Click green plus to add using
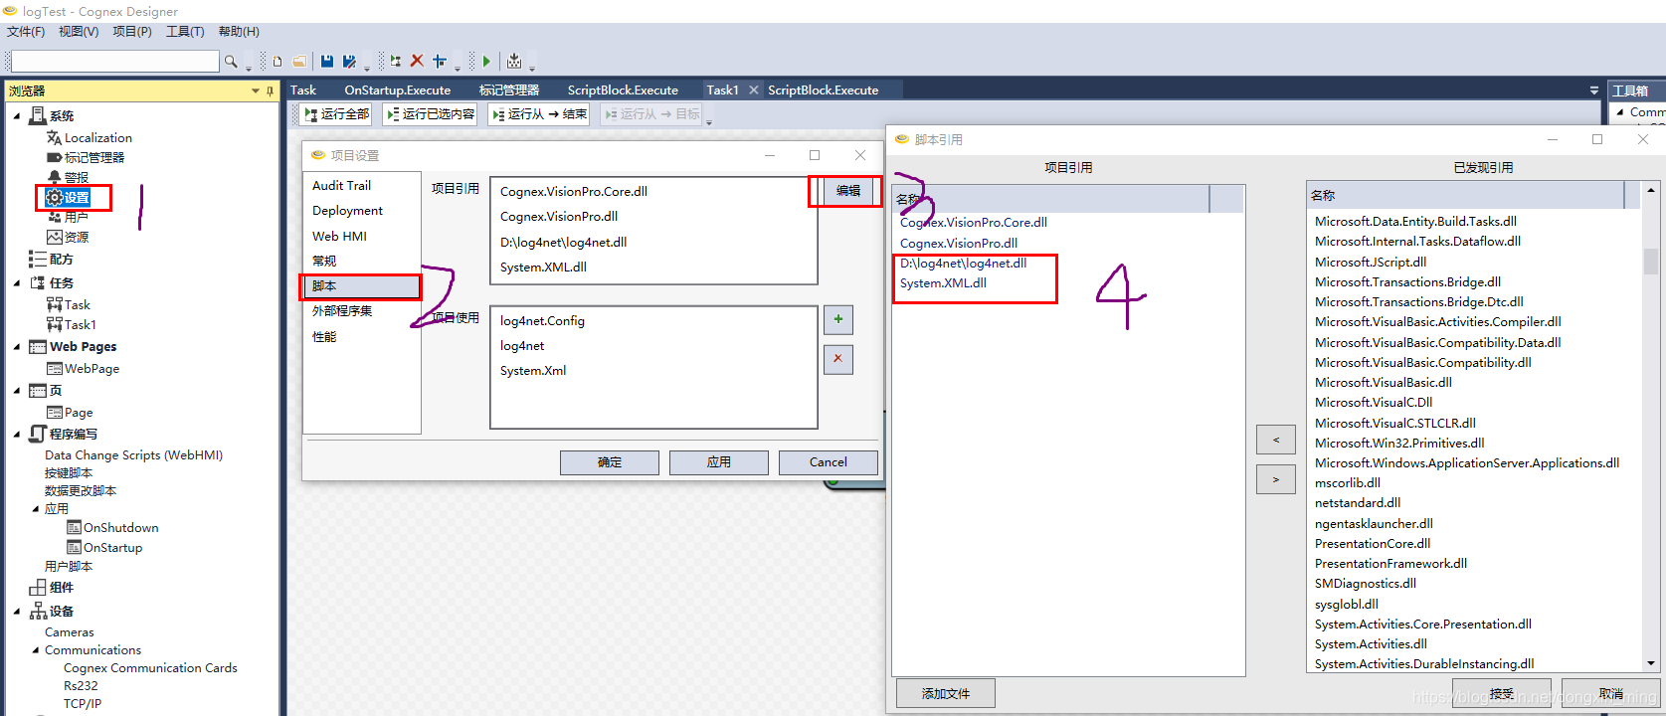 tap(838, 319)
